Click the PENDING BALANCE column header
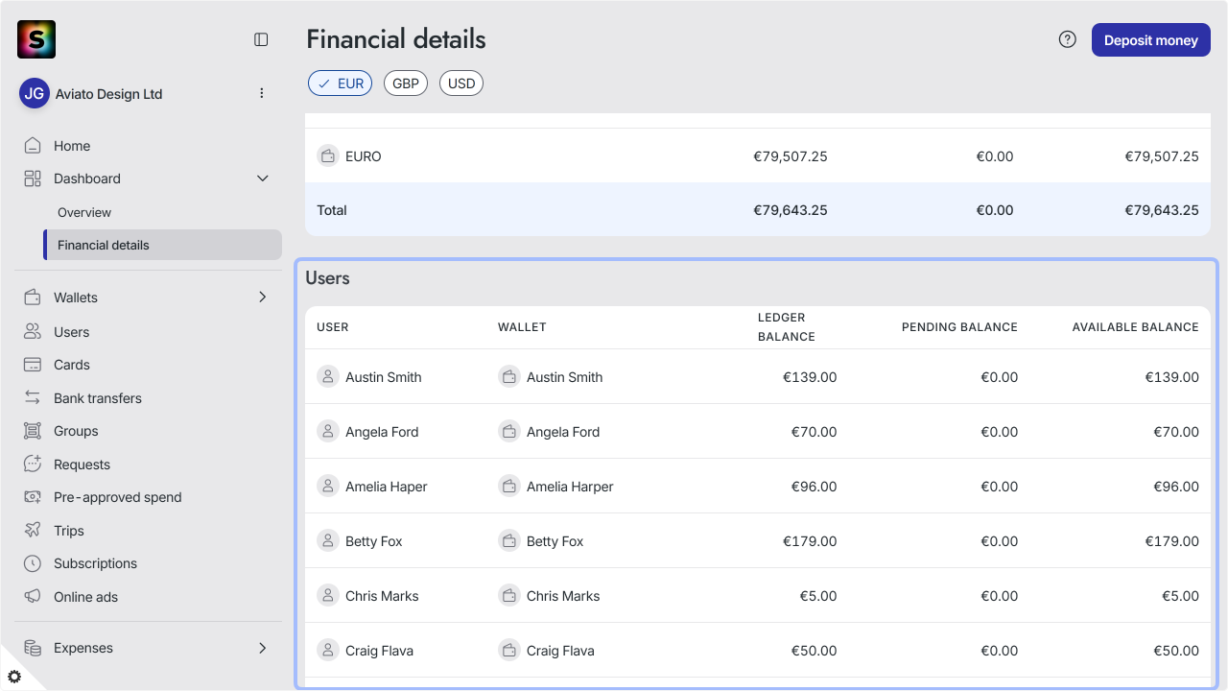 (x=959, y=327)
